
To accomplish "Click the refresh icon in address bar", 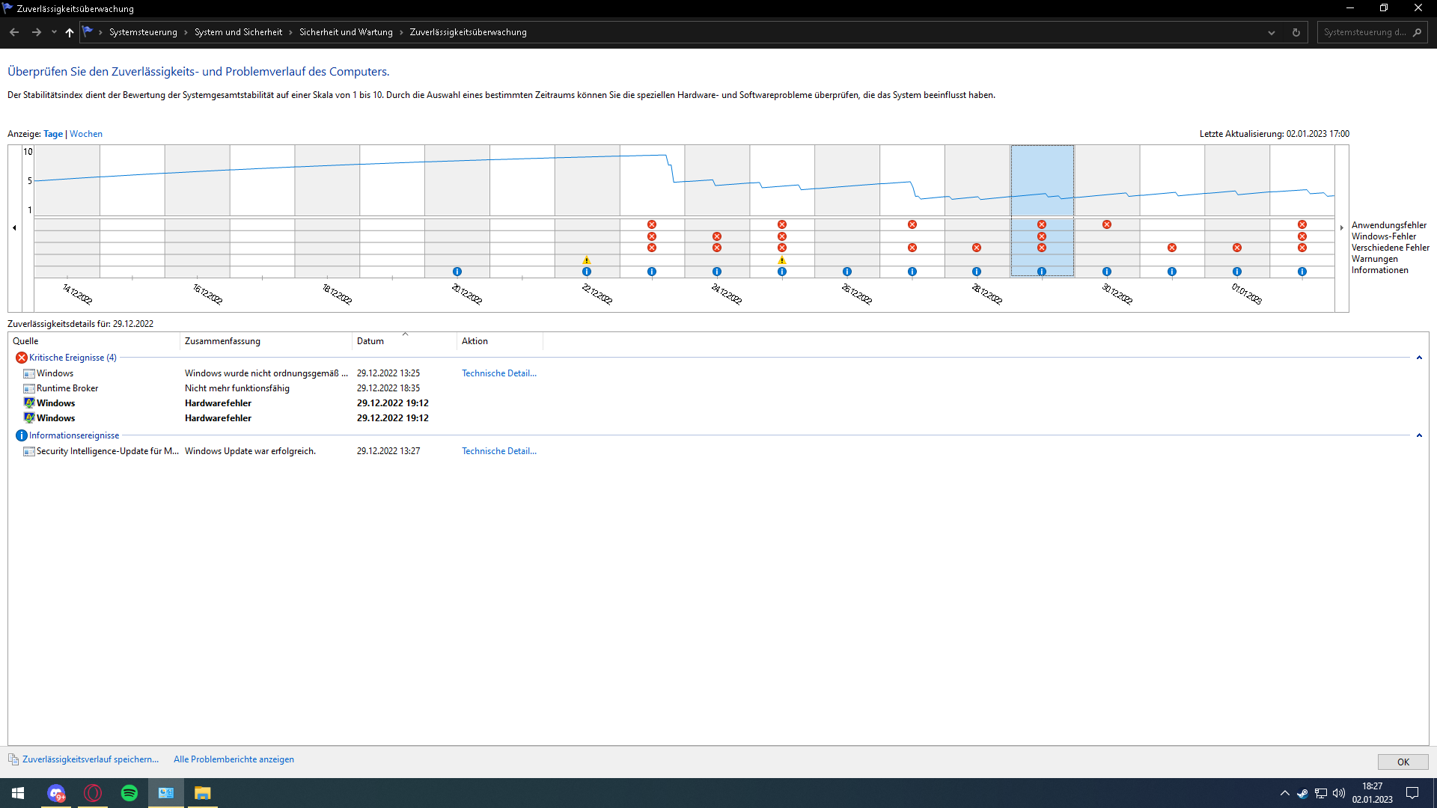I will point(1296,32).
